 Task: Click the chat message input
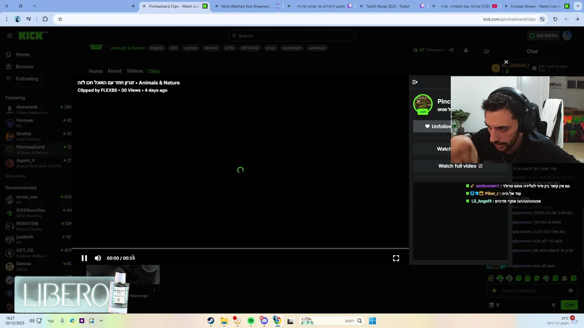(532, 291)
